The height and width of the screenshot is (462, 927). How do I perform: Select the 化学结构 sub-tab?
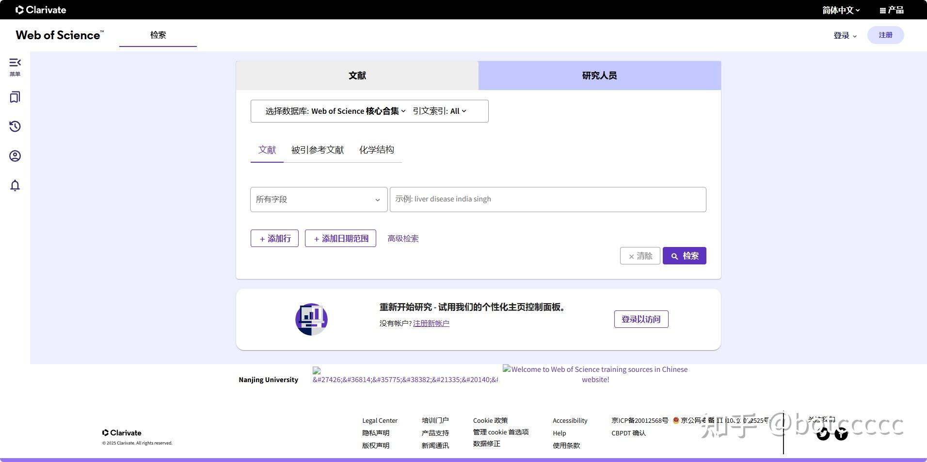pyautogui.click(x=377, y=150)
